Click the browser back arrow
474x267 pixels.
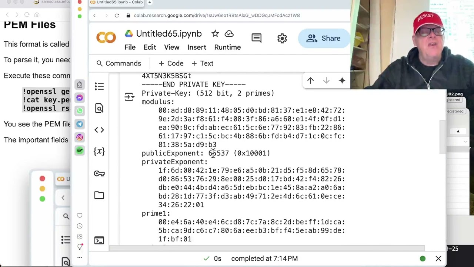click(94, 16)
